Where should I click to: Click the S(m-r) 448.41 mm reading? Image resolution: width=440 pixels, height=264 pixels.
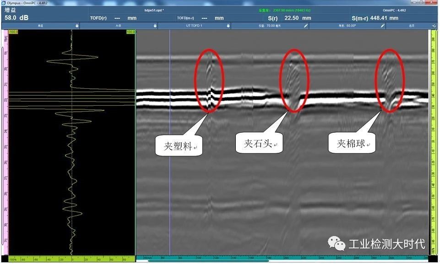(x=375, y=18)
